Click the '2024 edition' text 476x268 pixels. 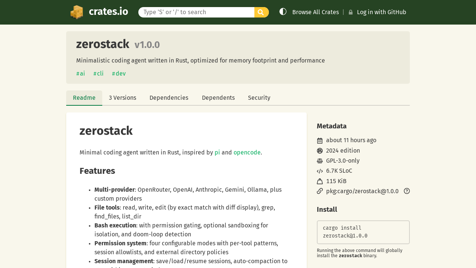343,151
